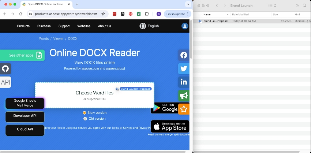Select Brand Launch Proposal file in Finder
The width and height of the screenshot is (311, 153).
tap(252, 21)
